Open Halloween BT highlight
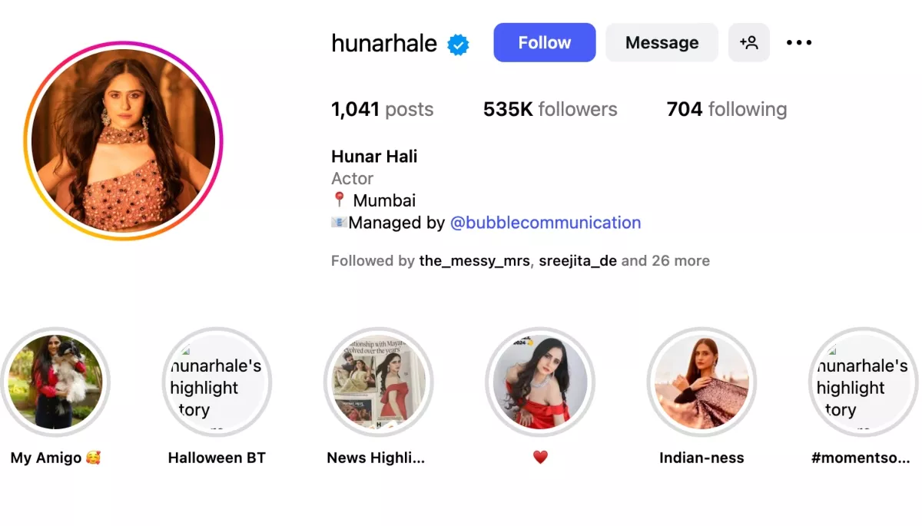922x526 pixels. click(x=217, y=382)
